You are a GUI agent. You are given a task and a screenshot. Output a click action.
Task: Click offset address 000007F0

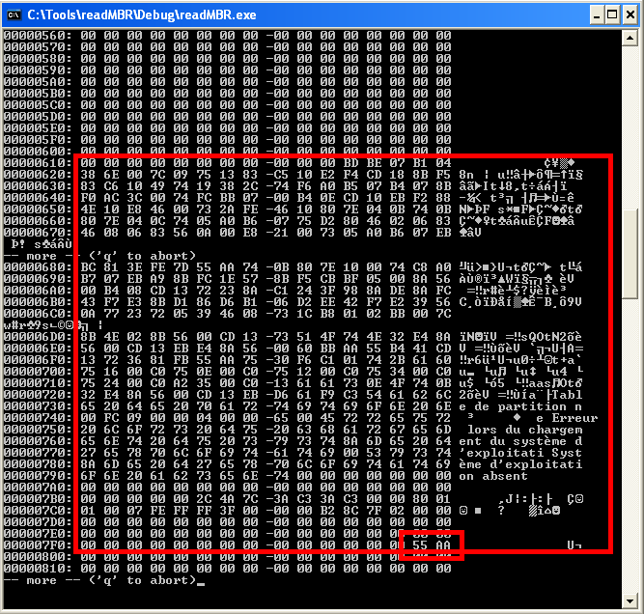[36, 545]
